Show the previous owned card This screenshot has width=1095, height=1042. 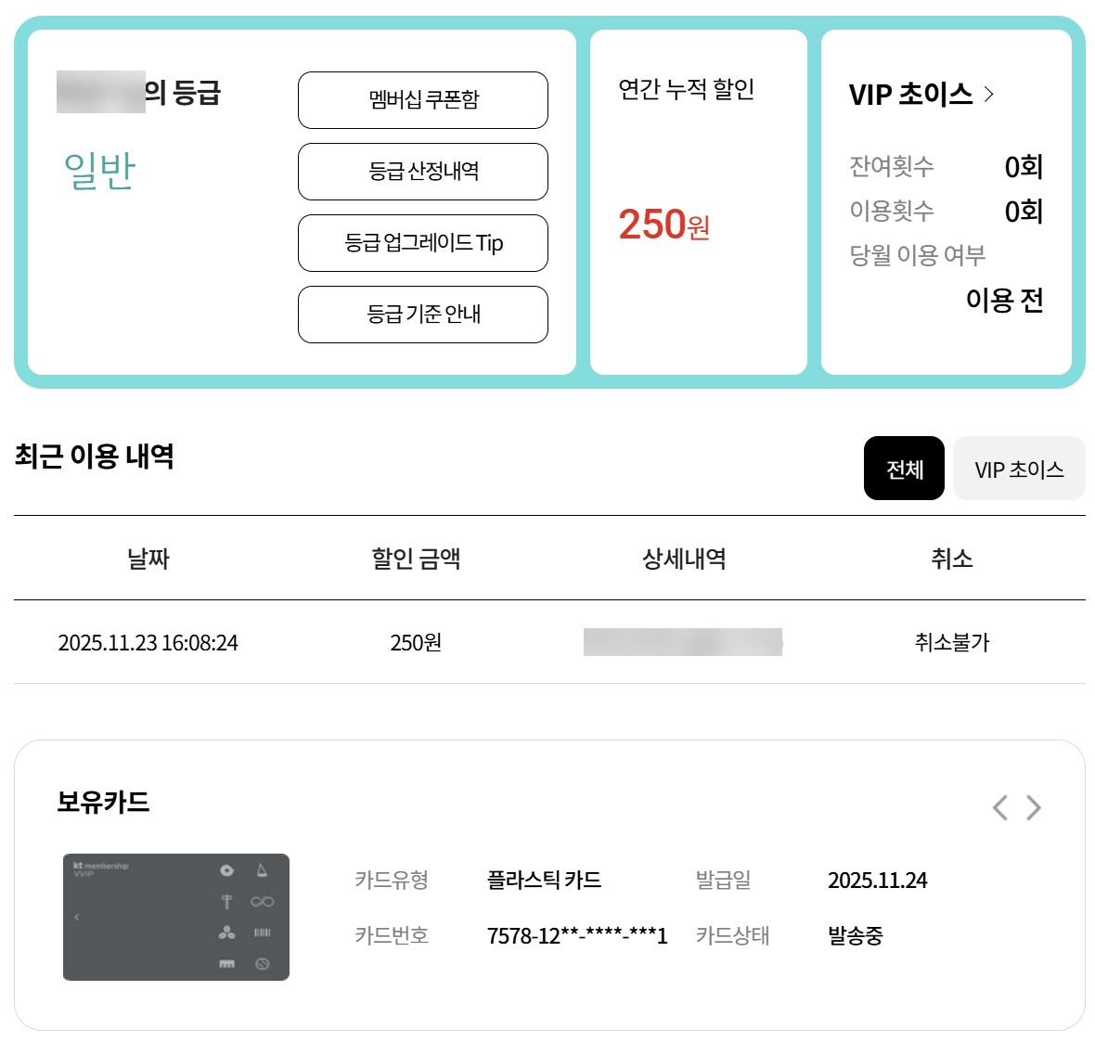click(999, 807)
